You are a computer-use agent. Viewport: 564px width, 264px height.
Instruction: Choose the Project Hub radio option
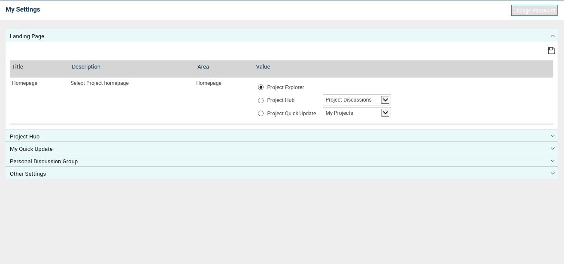point(261,100)
